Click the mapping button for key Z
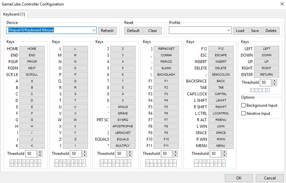The width and height of the screenshot is (286, 183). click(75, 139)
